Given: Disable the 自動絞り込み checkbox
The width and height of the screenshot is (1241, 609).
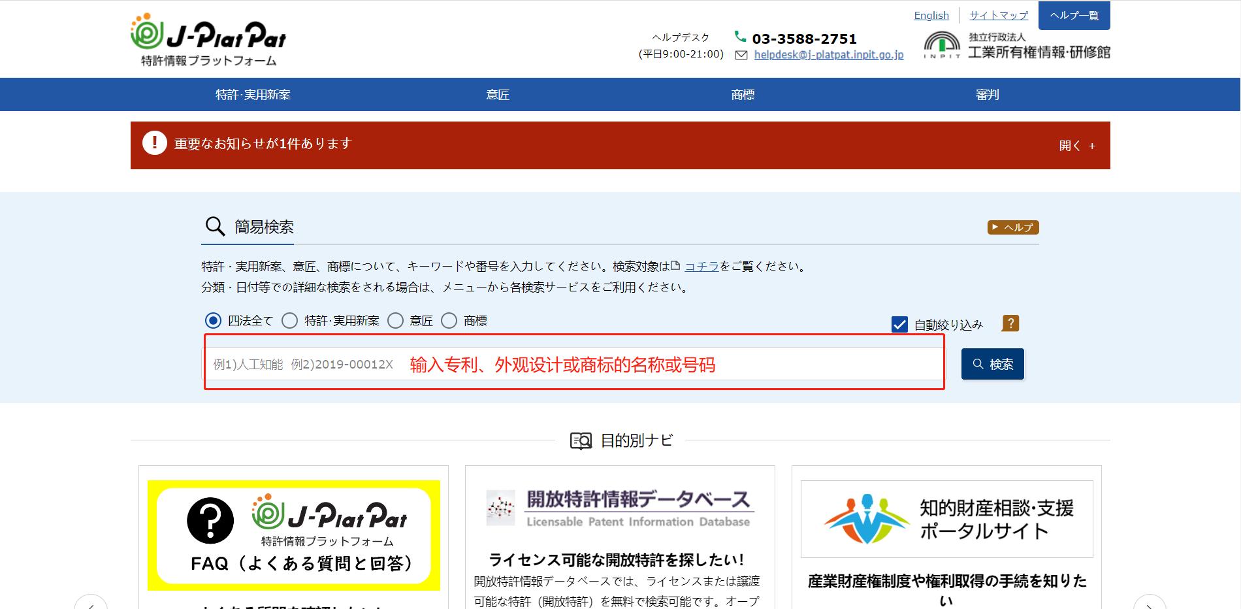Looking at the screenshot, I should click(899, 323).
